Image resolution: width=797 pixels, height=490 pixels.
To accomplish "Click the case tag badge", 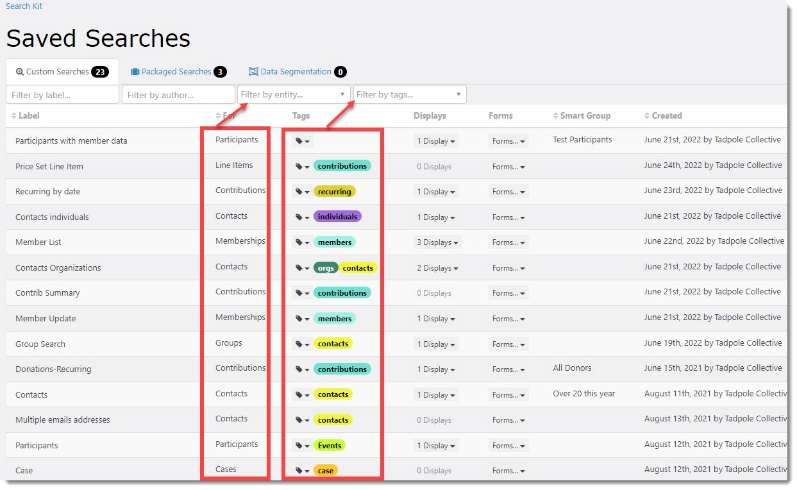I will [326, 471].
